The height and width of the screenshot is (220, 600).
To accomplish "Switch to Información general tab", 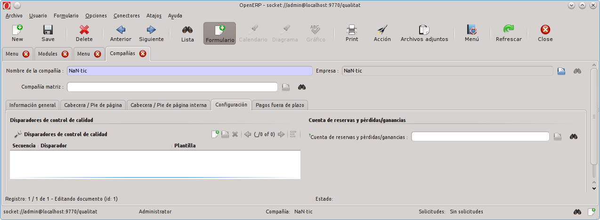I will [32, 105].
